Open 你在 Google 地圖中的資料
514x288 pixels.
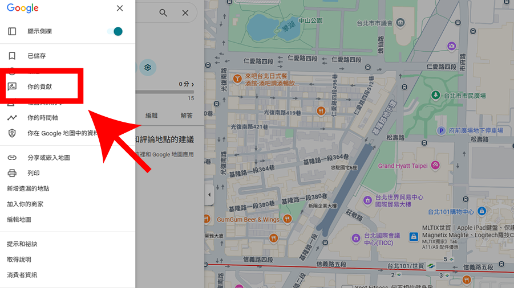[x=62, y=133]
